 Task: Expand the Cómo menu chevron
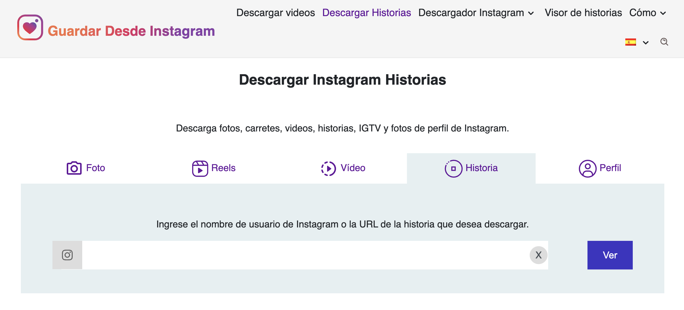[663, 13]
